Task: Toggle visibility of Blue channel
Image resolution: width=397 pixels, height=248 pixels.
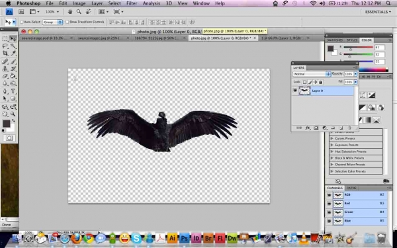Action: pyautogui.click(x=329, y=221)
